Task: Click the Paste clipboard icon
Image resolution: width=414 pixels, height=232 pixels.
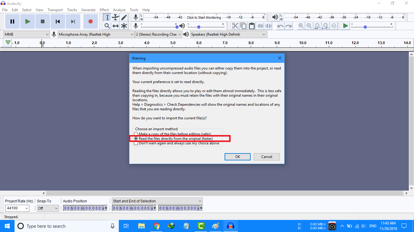Action: point(252,26)
